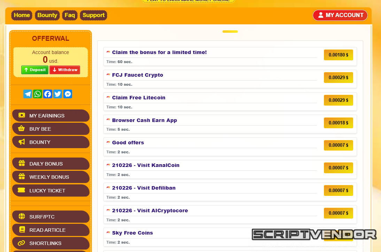Open the Support menu item

(93, 15)
